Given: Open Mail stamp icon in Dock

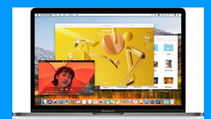Looking at the screenshot, I should pyautogui.click(x=67, y=102).
